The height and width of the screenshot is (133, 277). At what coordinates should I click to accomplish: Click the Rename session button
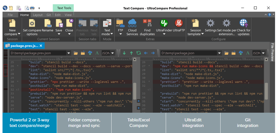pyautogui.click(x=48, y=26)
